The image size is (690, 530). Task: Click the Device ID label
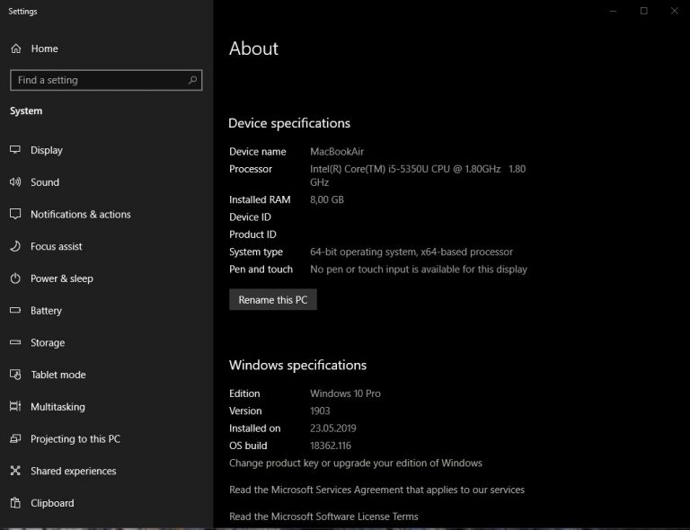(x=250, y=216)
